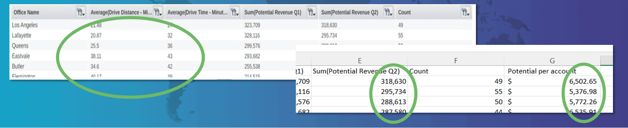Image resolution: width=628 pixels, height=128 pixels.
Task: Select the spreadsheet cell labeled Count
Action: [456, 71]
